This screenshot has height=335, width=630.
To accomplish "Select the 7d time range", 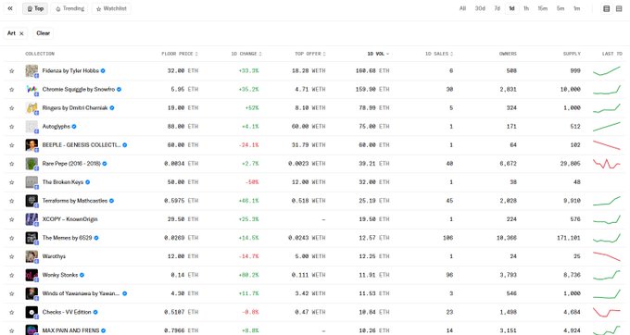I will pos(497,8).
